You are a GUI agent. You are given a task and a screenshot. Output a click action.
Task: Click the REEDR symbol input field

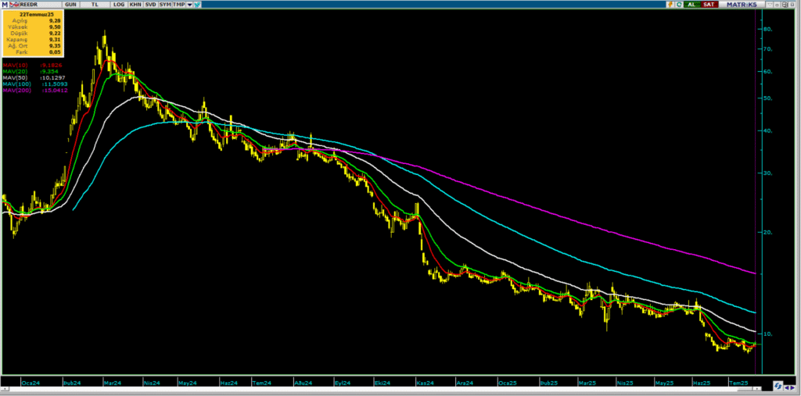pos(35,5)
